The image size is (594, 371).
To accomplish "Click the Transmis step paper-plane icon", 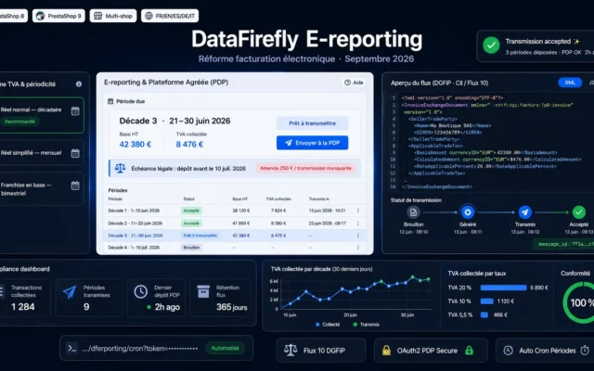I will [x=524, y=212].
